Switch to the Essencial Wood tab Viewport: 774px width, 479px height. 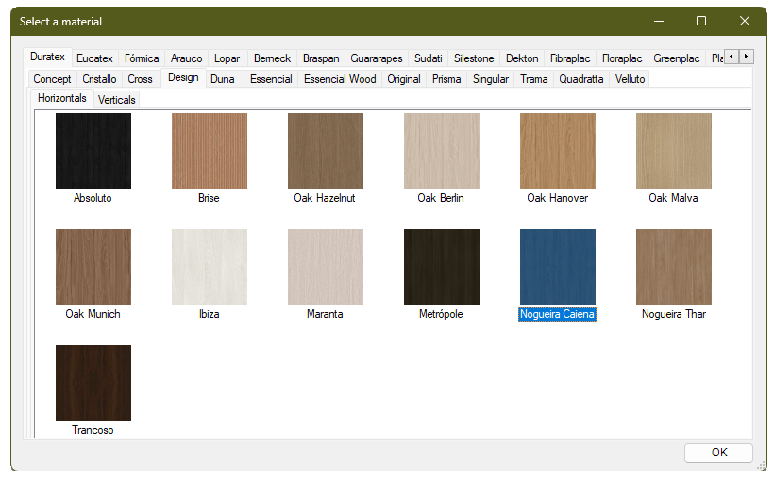pyautogui.click(x=340, y=79)
